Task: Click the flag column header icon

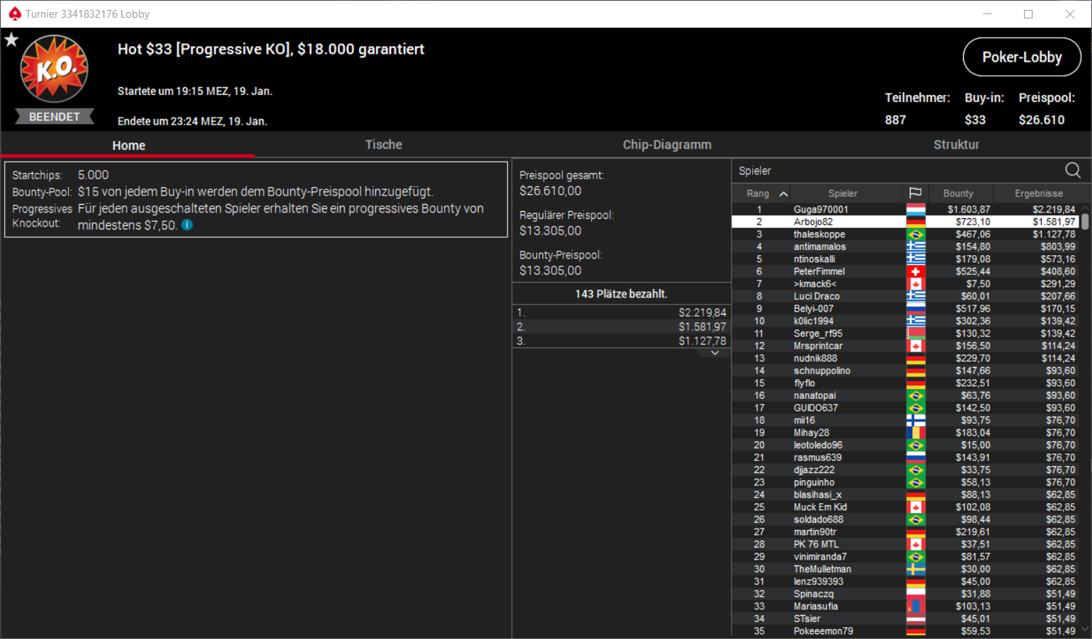Action: point(915,193)
